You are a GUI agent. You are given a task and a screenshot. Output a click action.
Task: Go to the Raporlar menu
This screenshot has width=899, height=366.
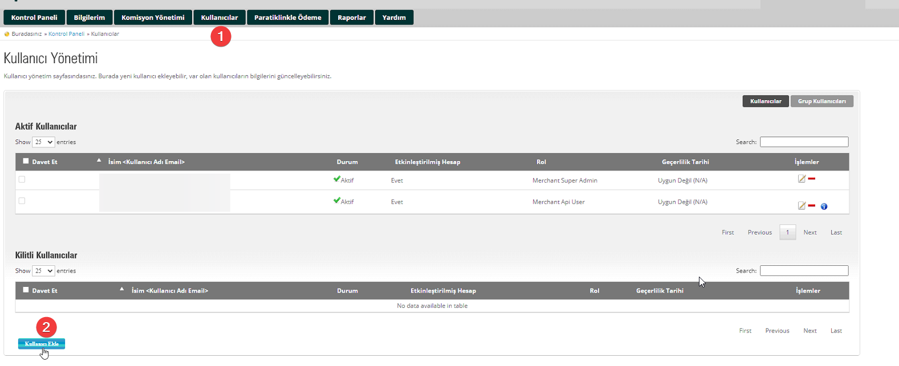point(351,18)
